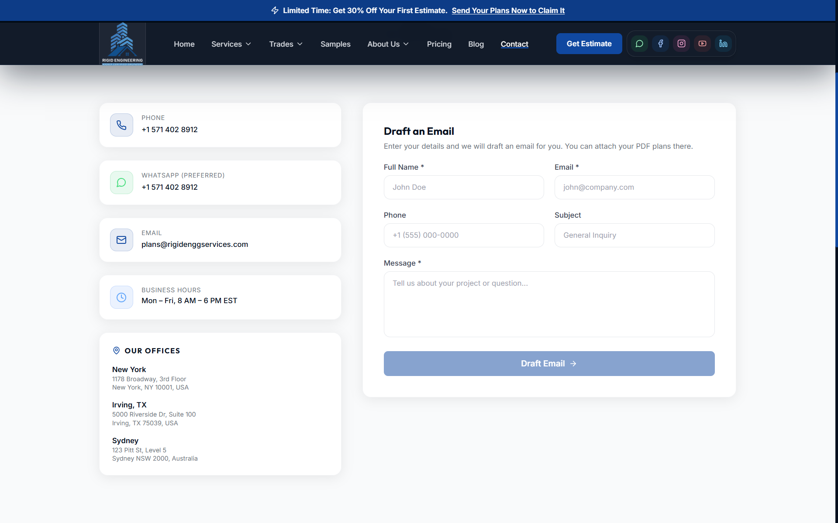Click the lightning bolt icon in promo banner

pos(275,10)
